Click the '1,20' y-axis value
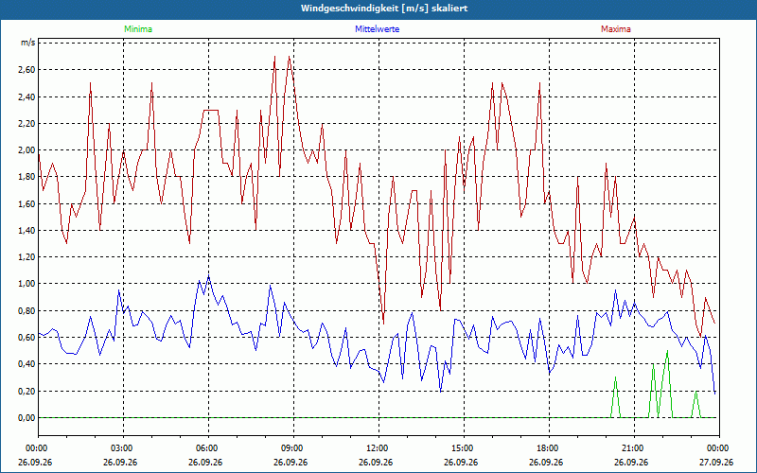This screenshot has height=473, width=757. pyautogui.click(x=26, y=257)
